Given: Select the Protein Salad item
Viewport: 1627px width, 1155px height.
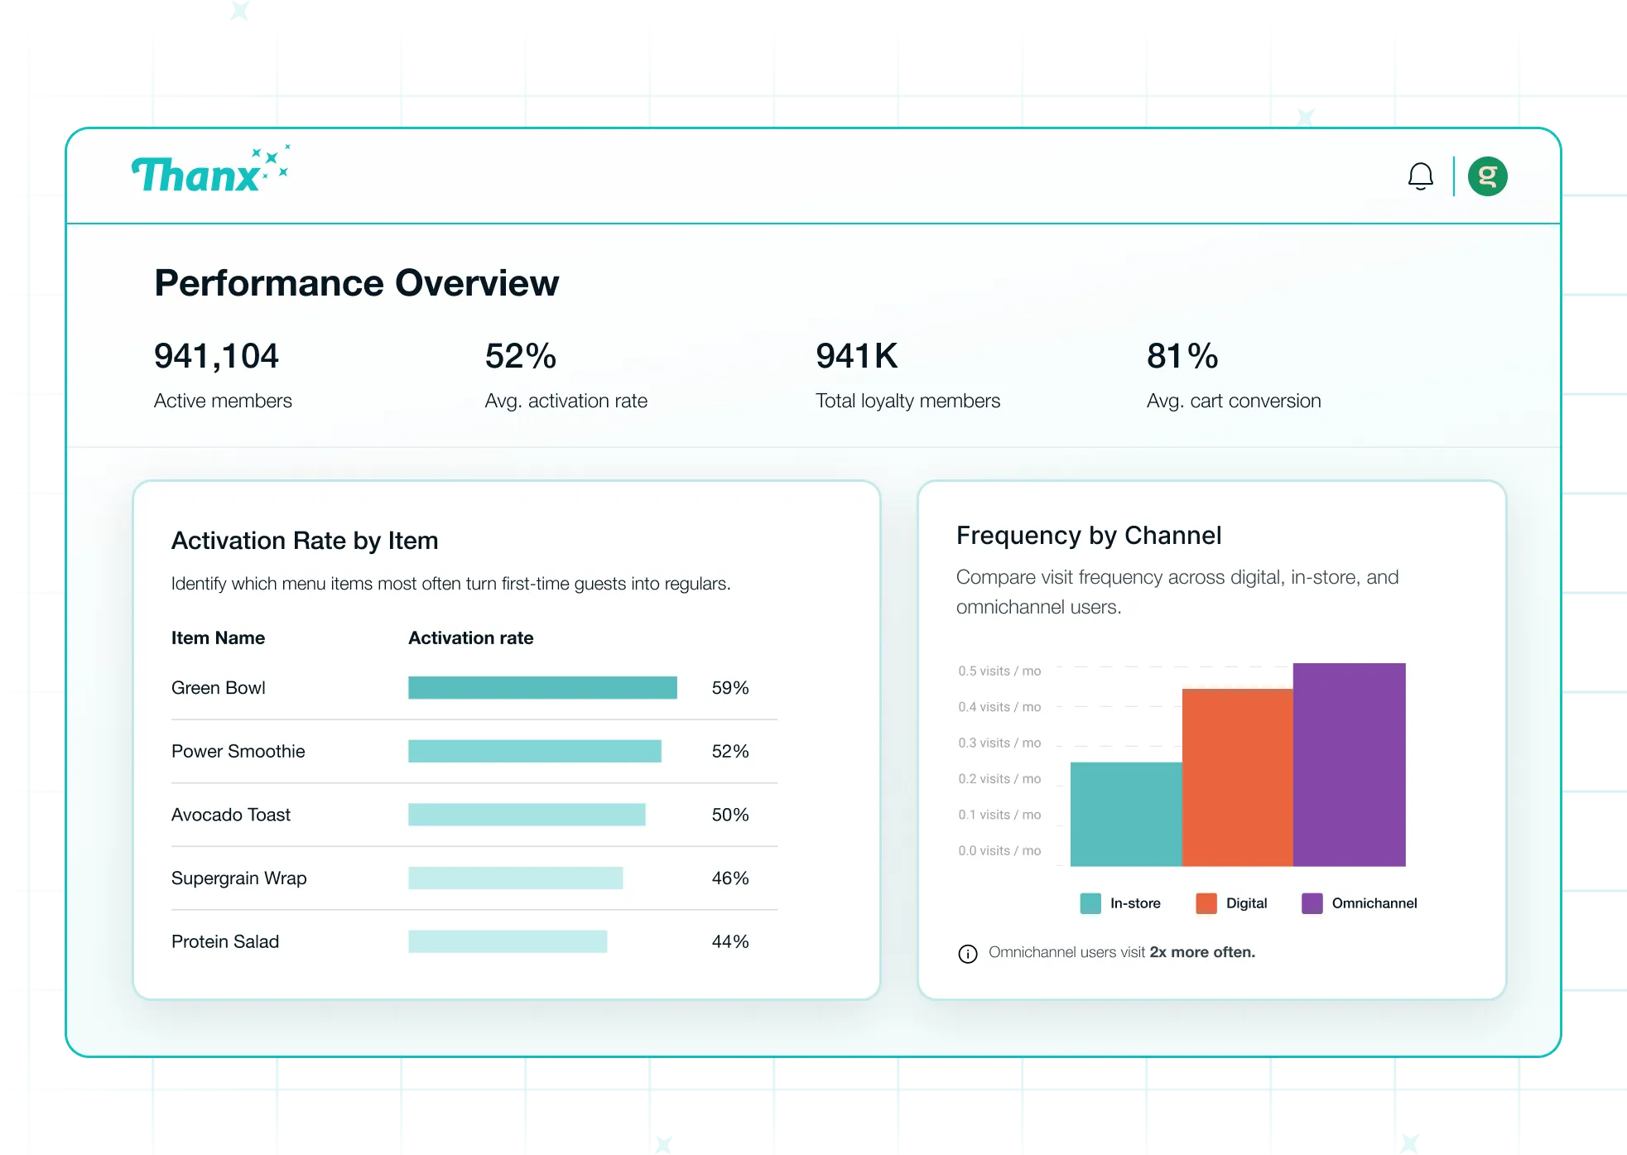Looking at the screenshot, I should pyautogui.click(x=225, y=941).
